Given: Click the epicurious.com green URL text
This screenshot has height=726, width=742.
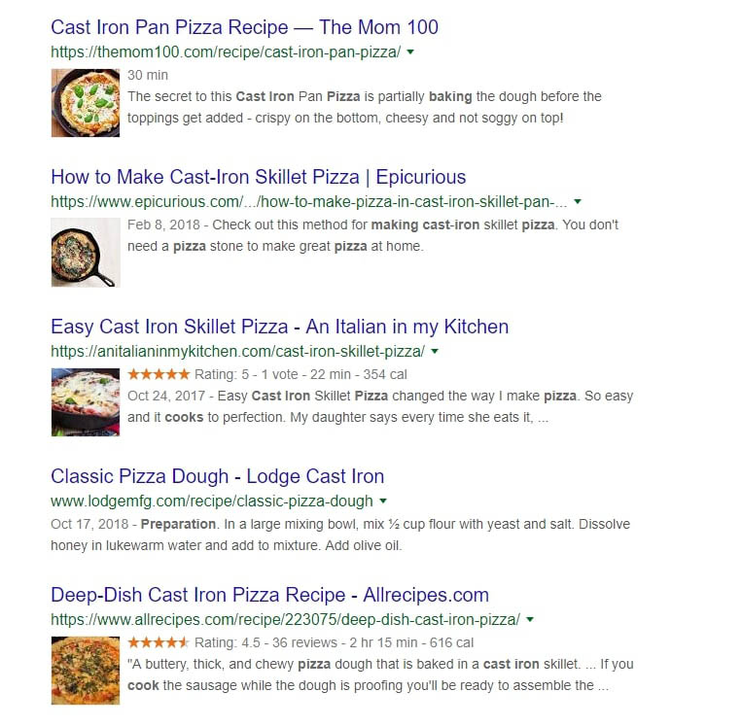Looking at the screenshot, I should (x=308, y=202).
